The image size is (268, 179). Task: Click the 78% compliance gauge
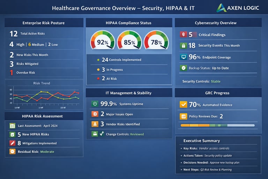[x=156, y=40]
